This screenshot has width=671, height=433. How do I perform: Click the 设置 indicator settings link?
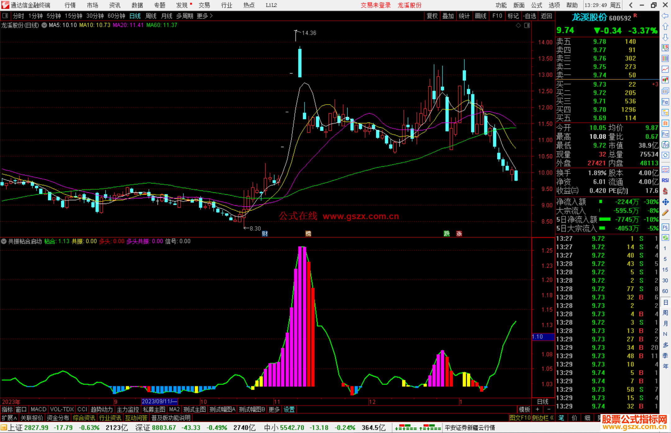pos(289,409)
